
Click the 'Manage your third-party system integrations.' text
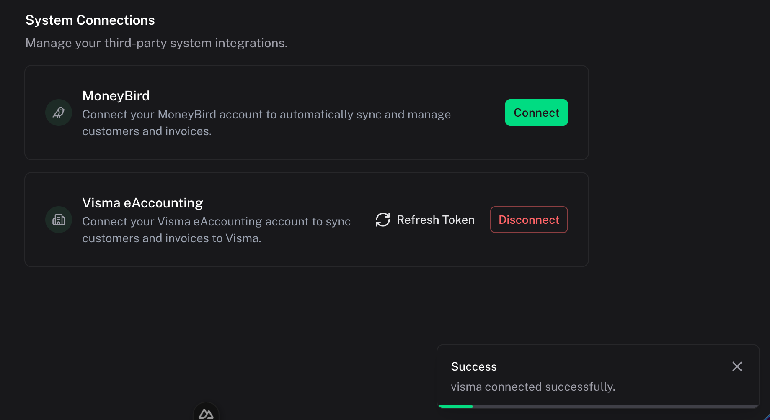[157, 43]
